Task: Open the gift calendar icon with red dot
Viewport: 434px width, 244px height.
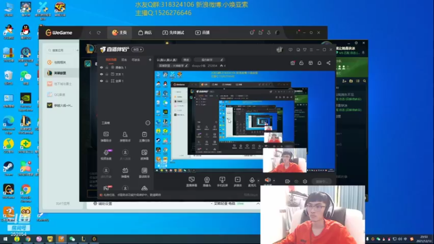Action: [x=292, y=63]
